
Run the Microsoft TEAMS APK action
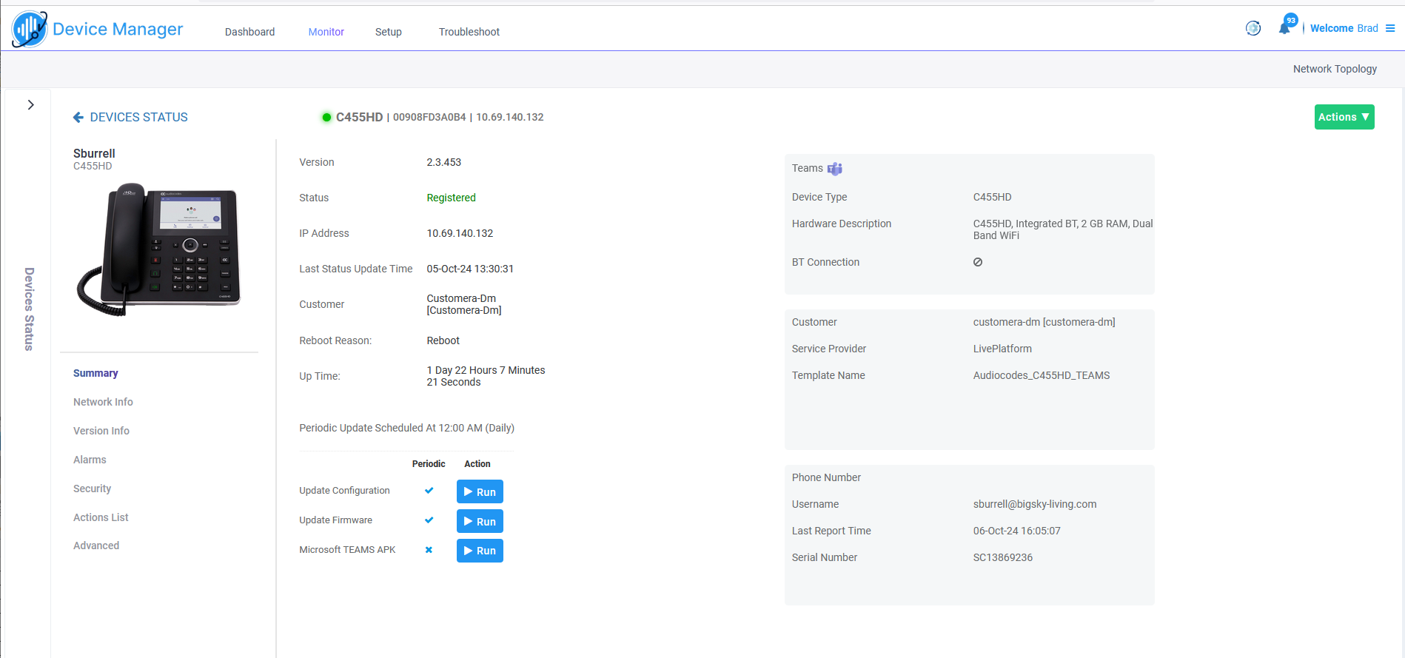click(480, 551)
